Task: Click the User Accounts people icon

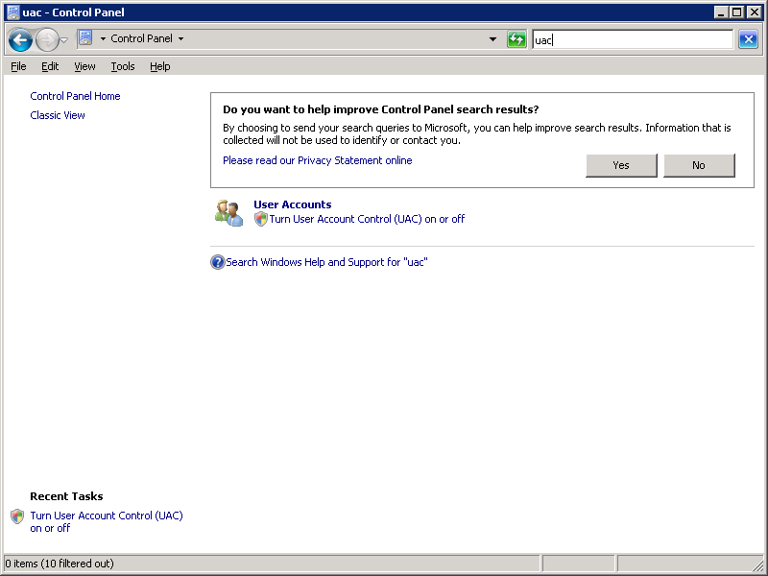Action: point(228,212)
